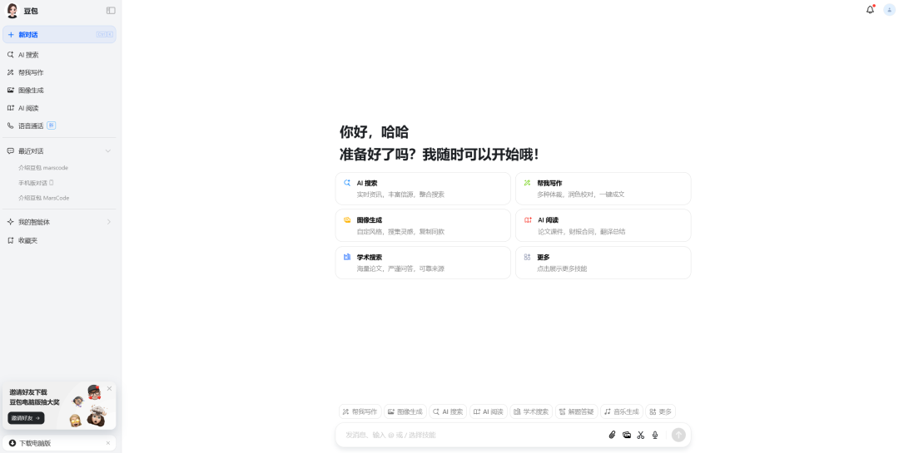Open AI 搜索 in the sidebar
899x453 pixels.
click(60, 55)
